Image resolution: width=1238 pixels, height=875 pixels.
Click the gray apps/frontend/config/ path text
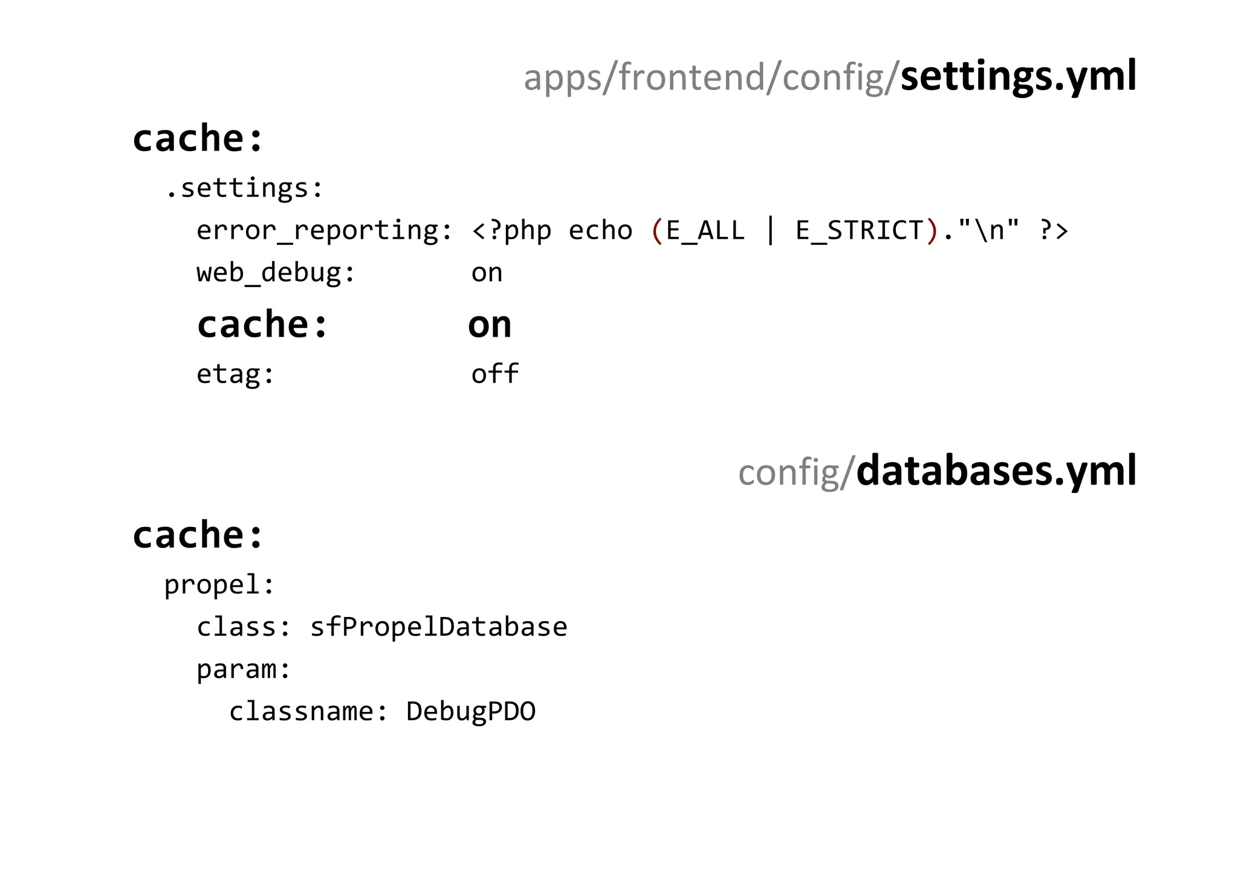(x=711, y=79)
